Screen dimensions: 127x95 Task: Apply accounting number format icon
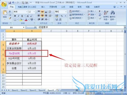point(57,16)
